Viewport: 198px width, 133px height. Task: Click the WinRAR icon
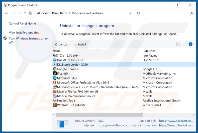[x=55, y=105]
